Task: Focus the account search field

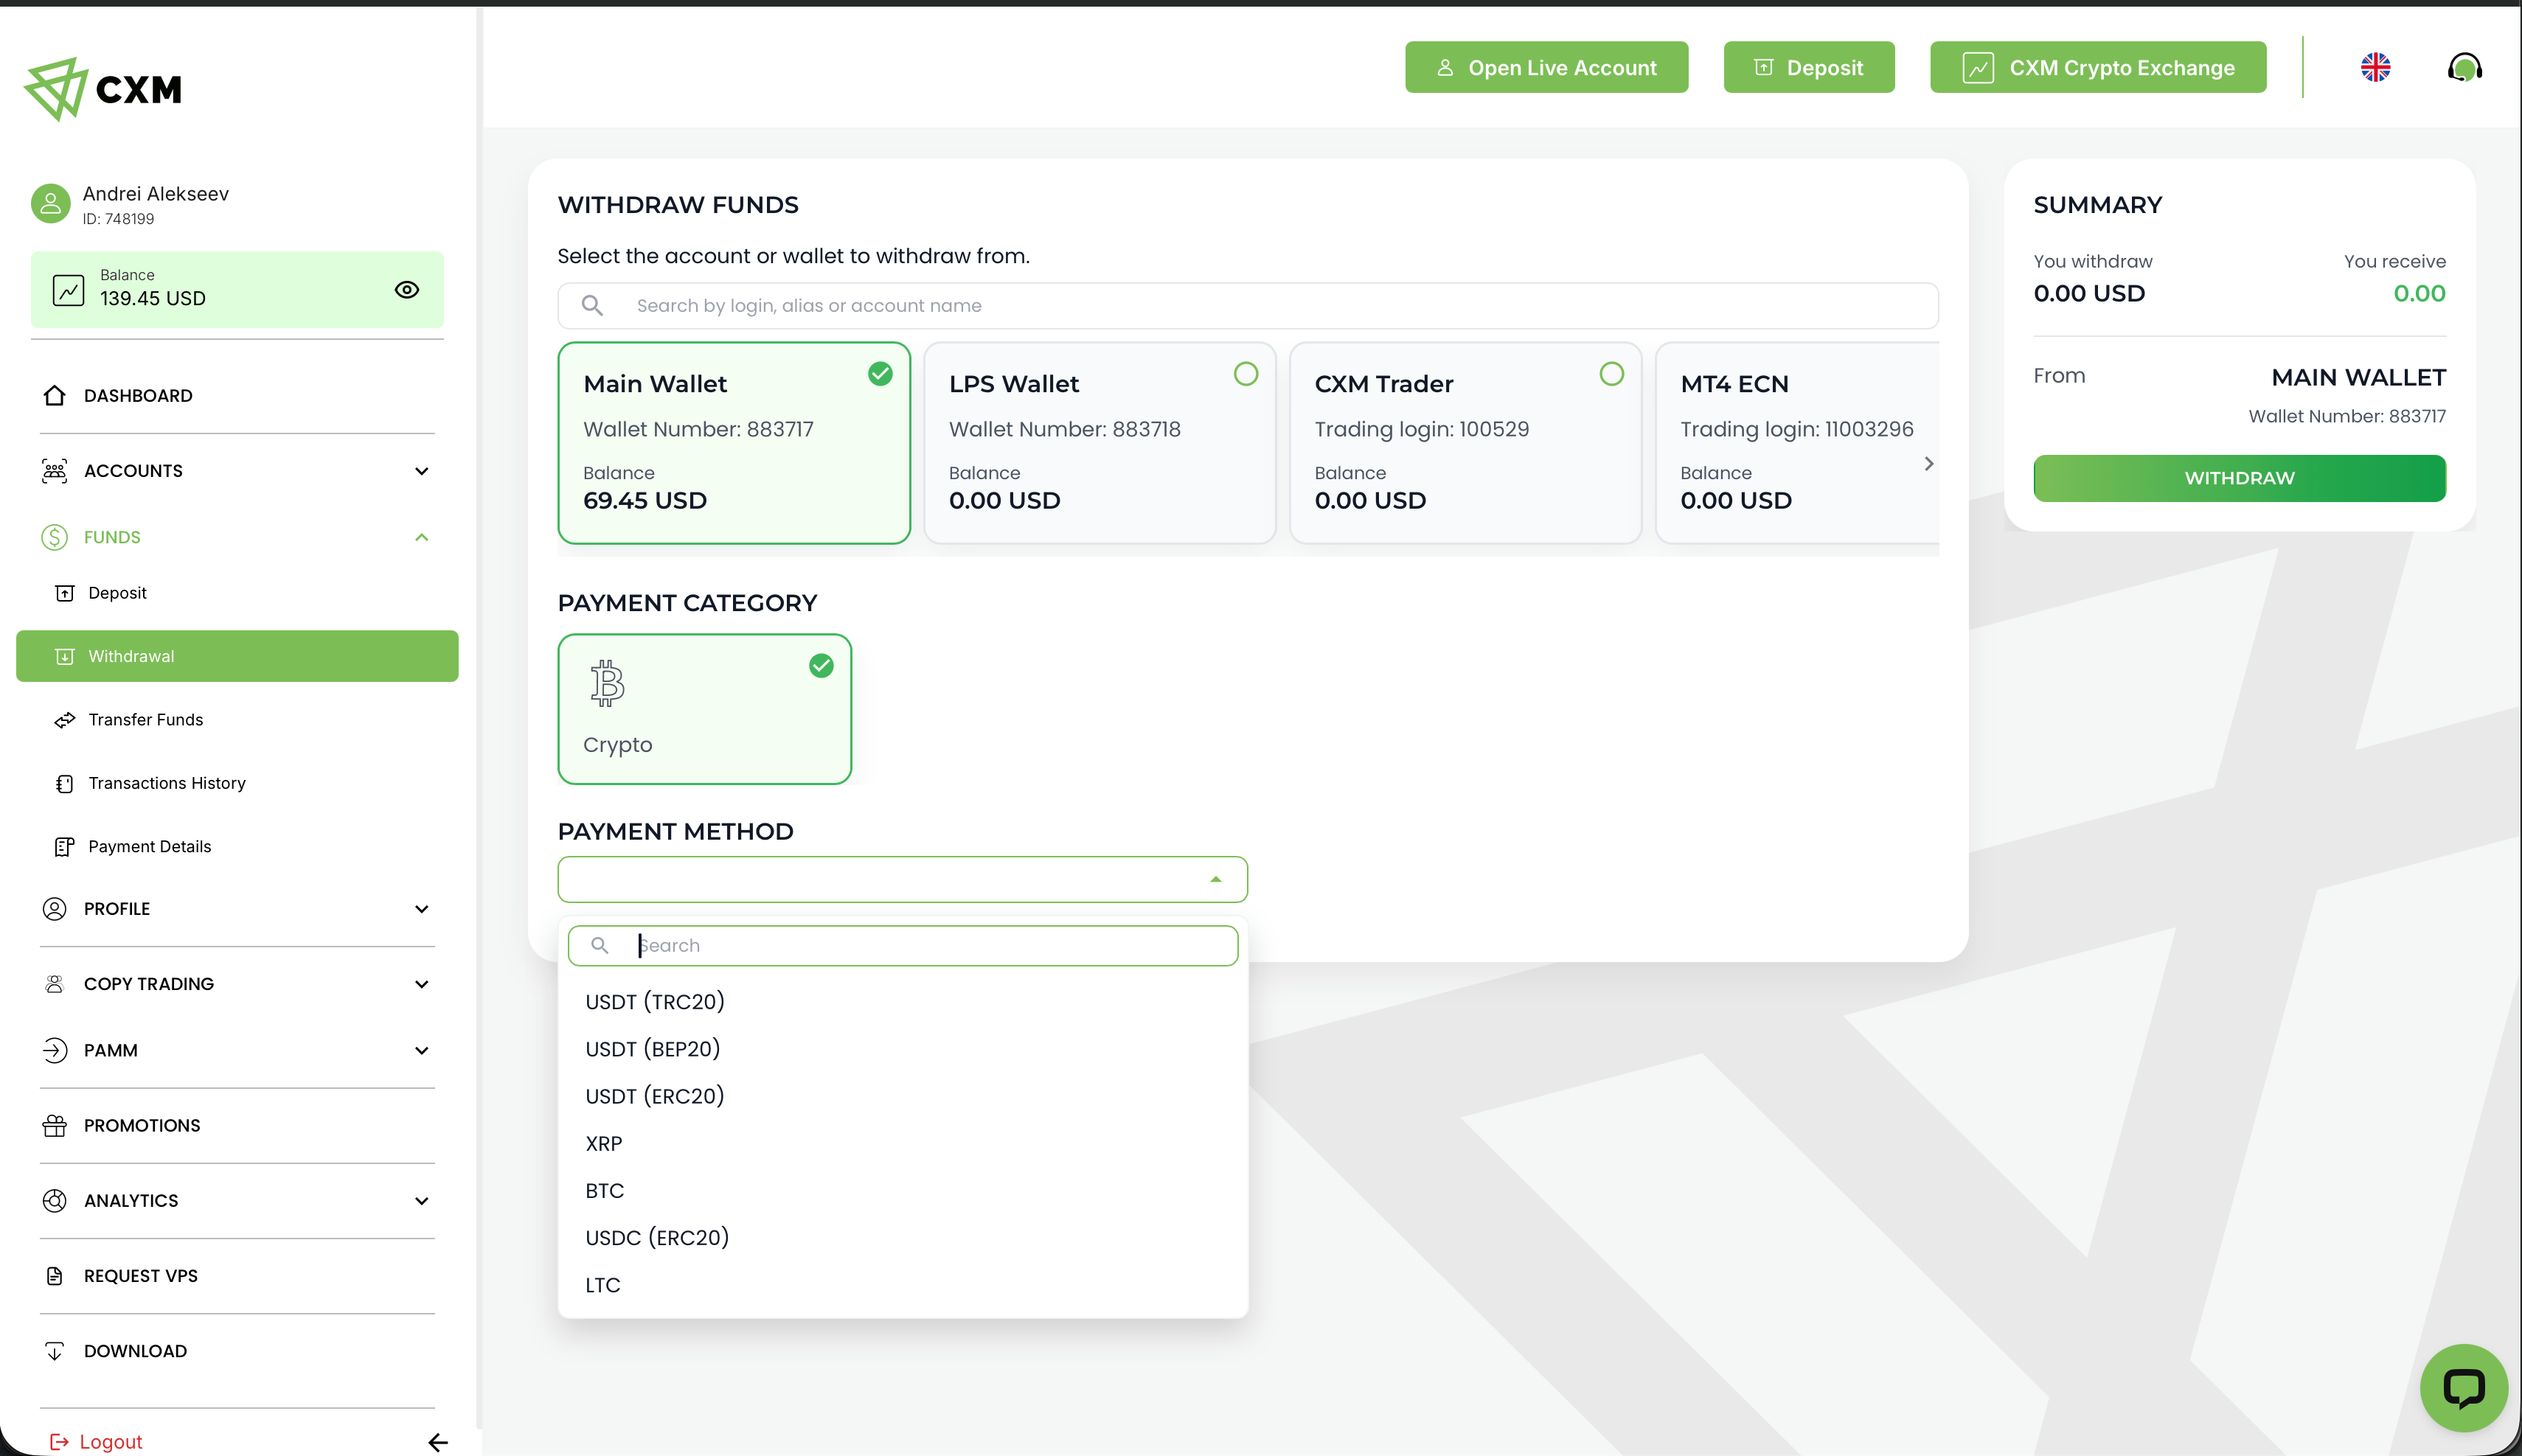Action: point(1247,306)
